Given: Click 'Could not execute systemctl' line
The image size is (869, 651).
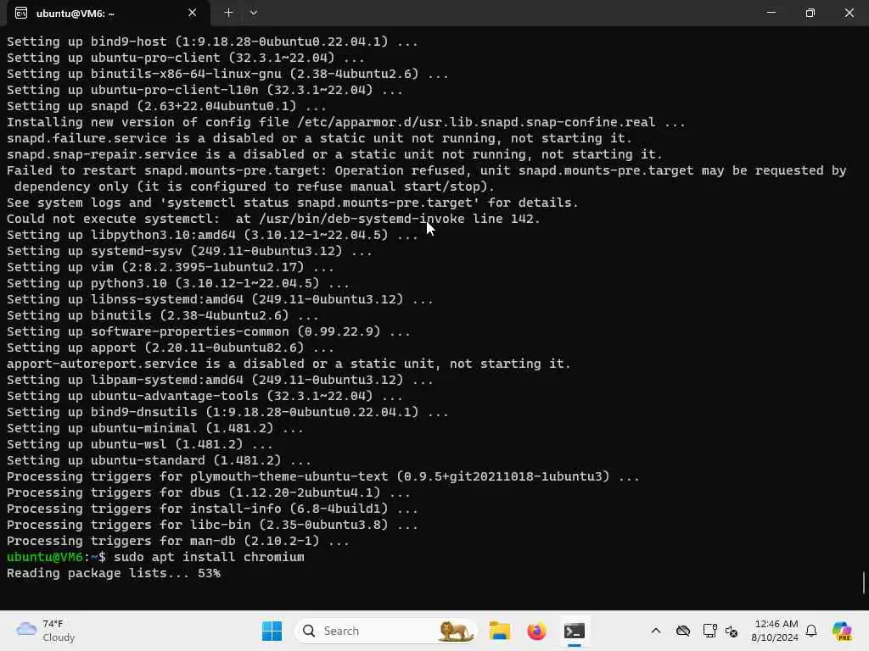Looking at the screenshot, I should [273, 219].
